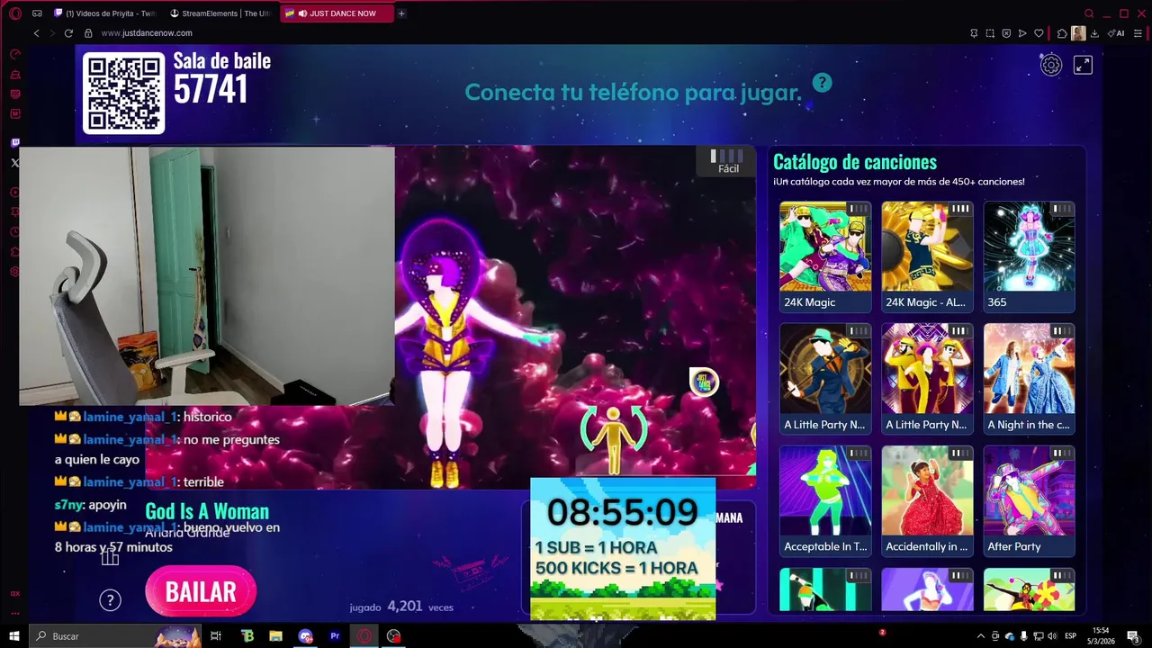This screenshot has width=1152, height=648.
Task: Open File Explorer from taskbar
Action: [276, 635]
